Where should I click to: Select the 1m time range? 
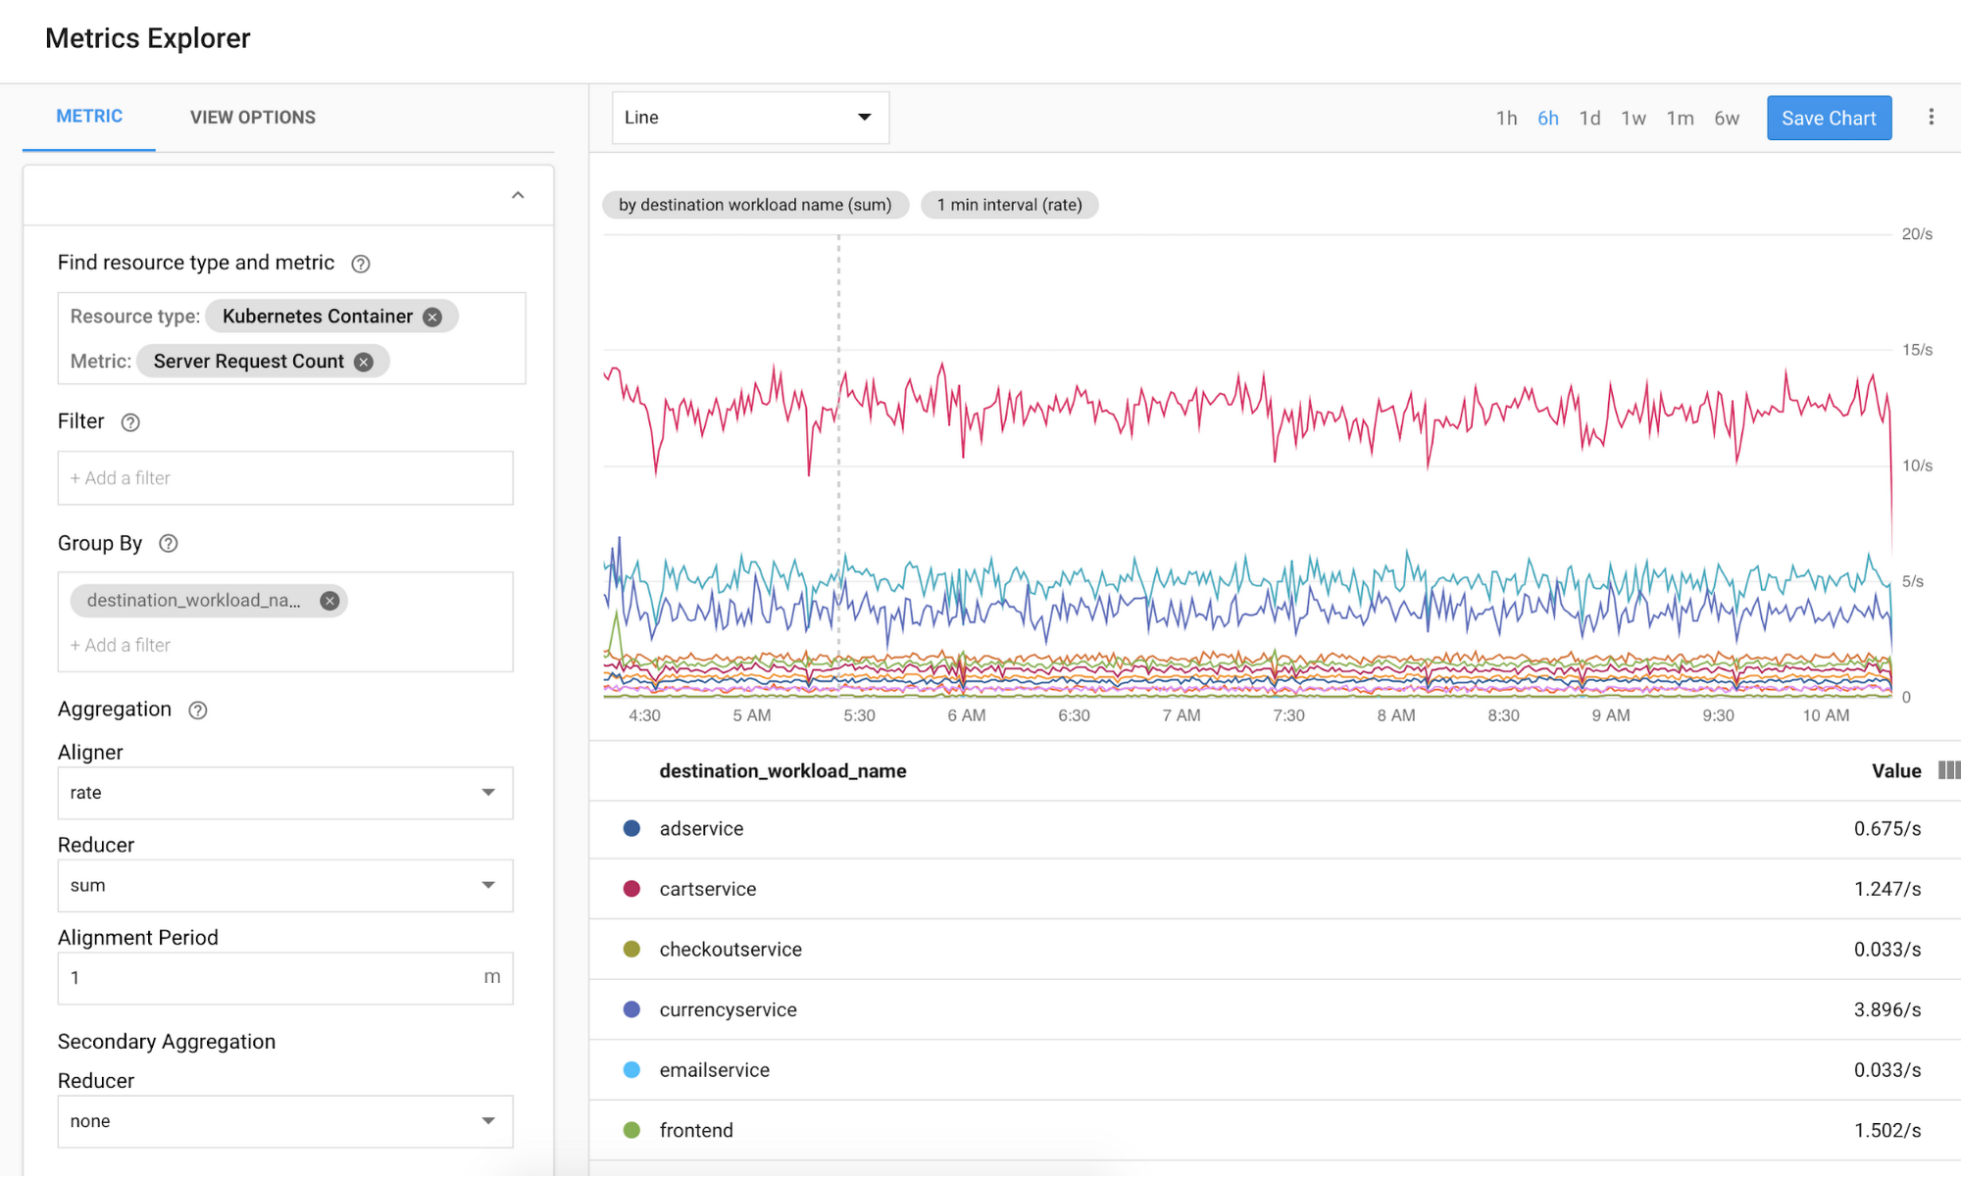(1680, 119)
